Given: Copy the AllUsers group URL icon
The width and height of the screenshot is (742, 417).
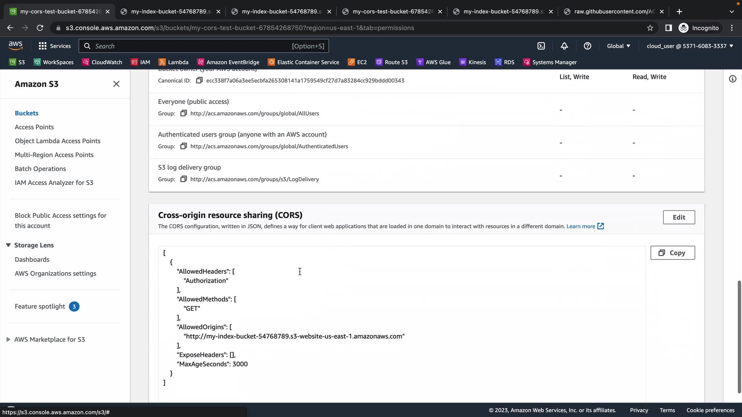Looking at the screenshot, I should [184, 113].
